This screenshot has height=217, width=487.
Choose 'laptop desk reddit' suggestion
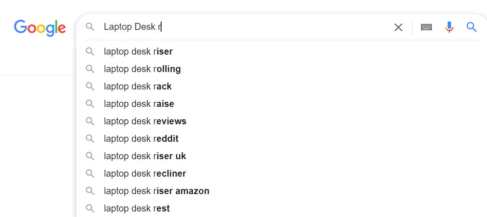(x=141, y=139)
